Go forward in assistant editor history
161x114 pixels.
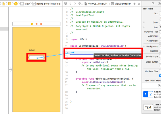(x=75, y=4)
